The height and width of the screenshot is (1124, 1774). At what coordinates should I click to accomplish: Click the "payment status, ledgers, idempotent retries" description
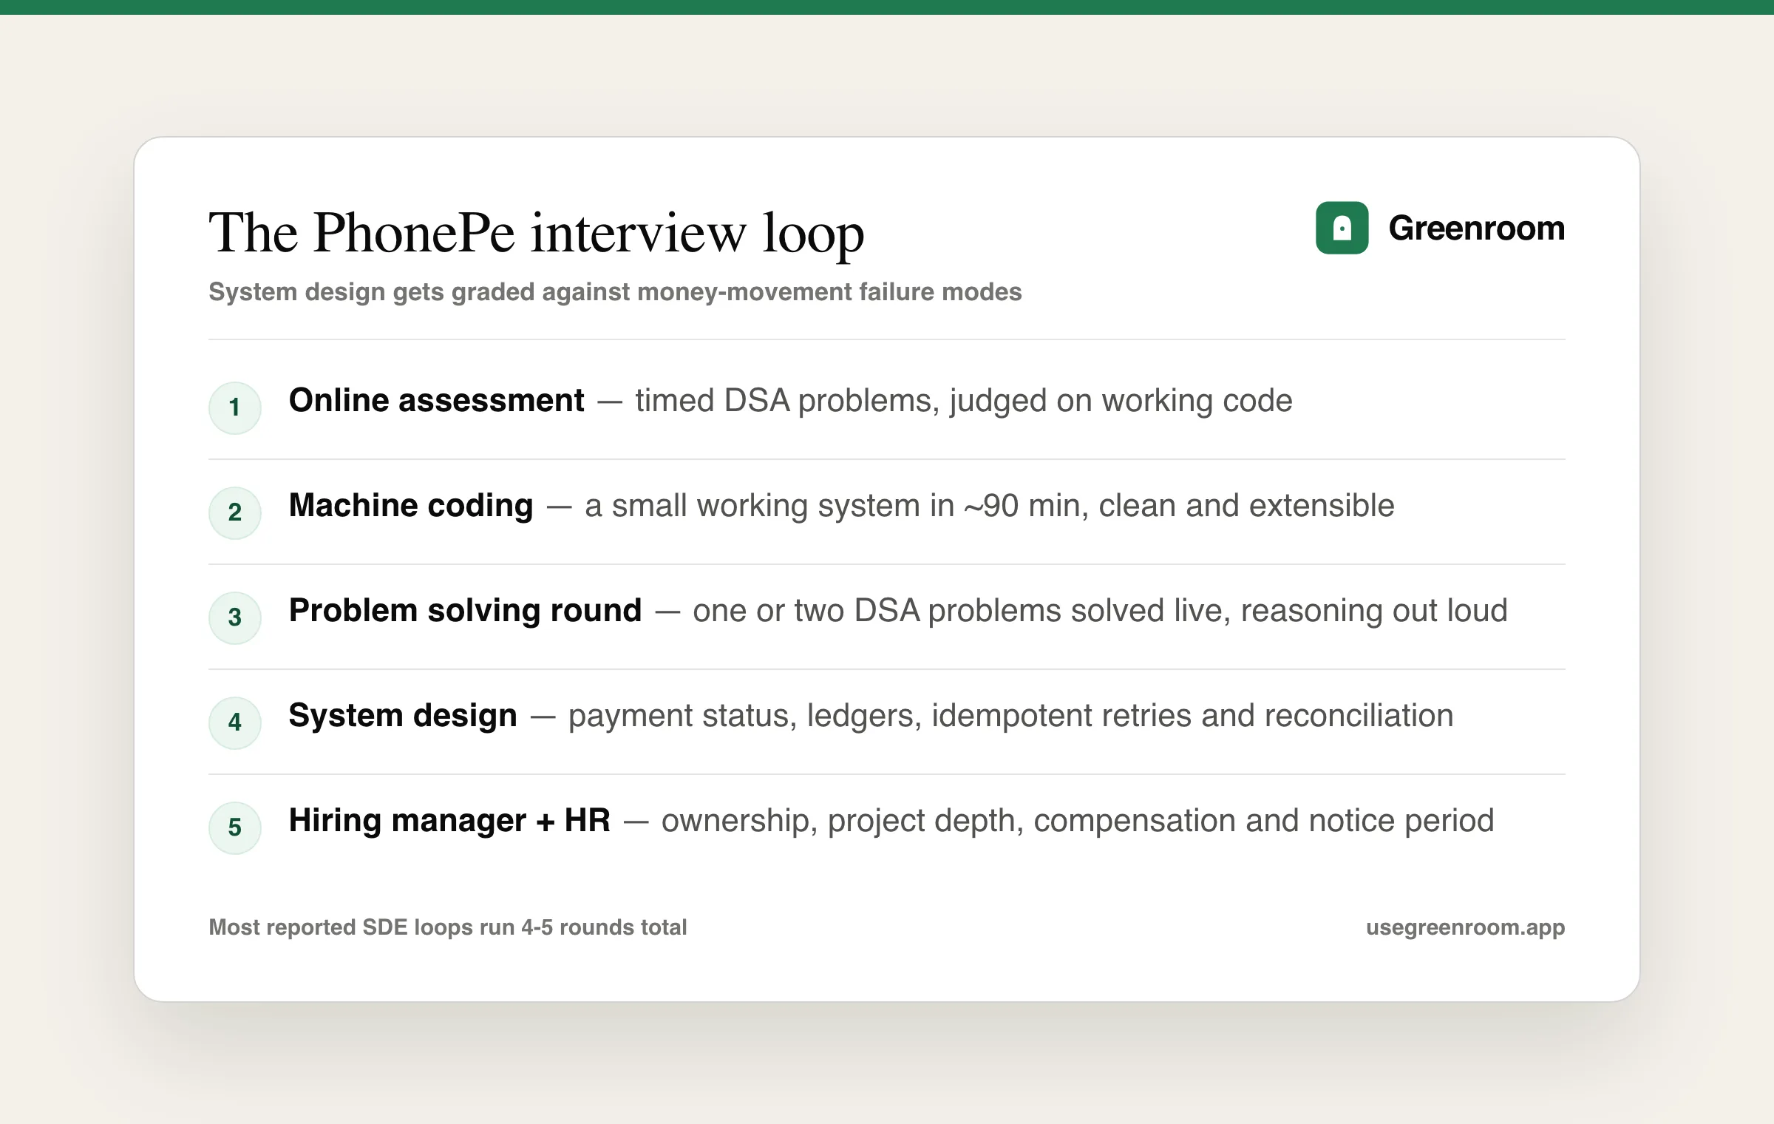pyautogui.click(x=1010, y=716)
